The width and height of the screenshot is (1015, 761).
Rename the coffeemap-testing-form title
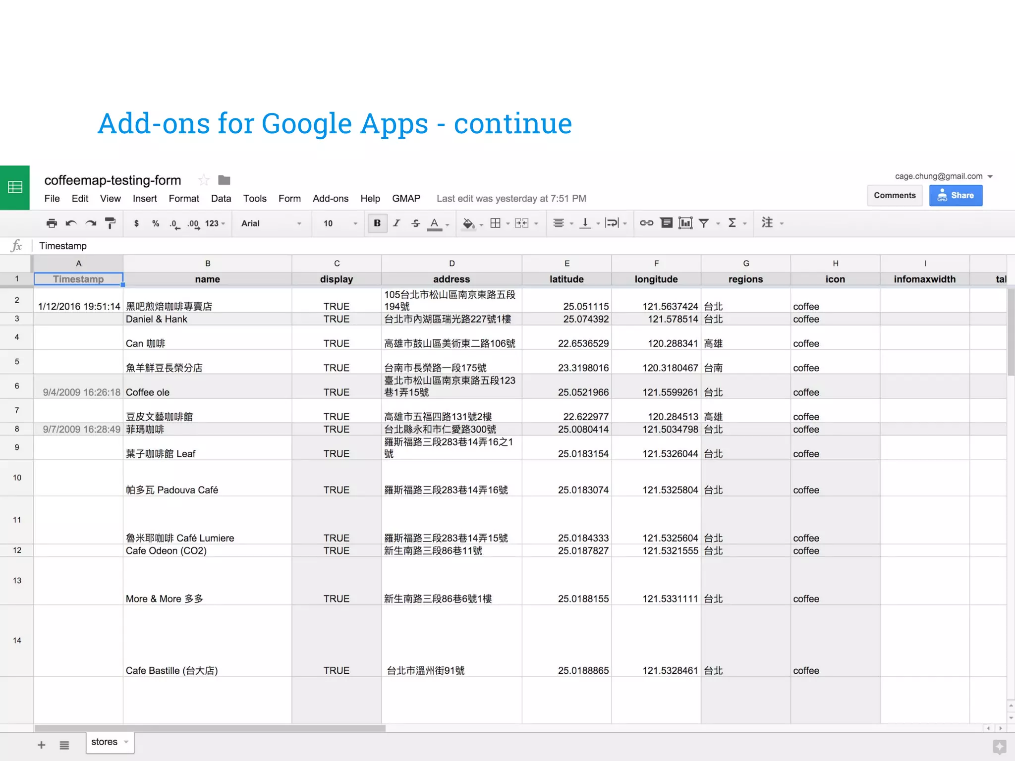pyautogui.click(x=113, y=180)
